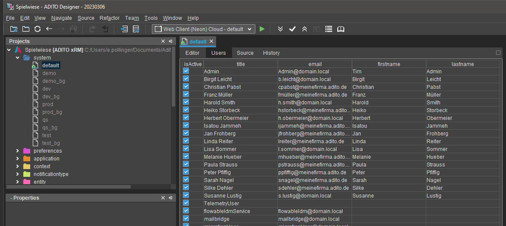Select the qs_bg file in the tree
This screenshot has height=226, width=506.
click(50, 128)
